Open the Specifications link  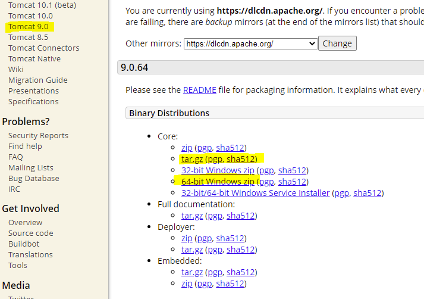point(33,102)
